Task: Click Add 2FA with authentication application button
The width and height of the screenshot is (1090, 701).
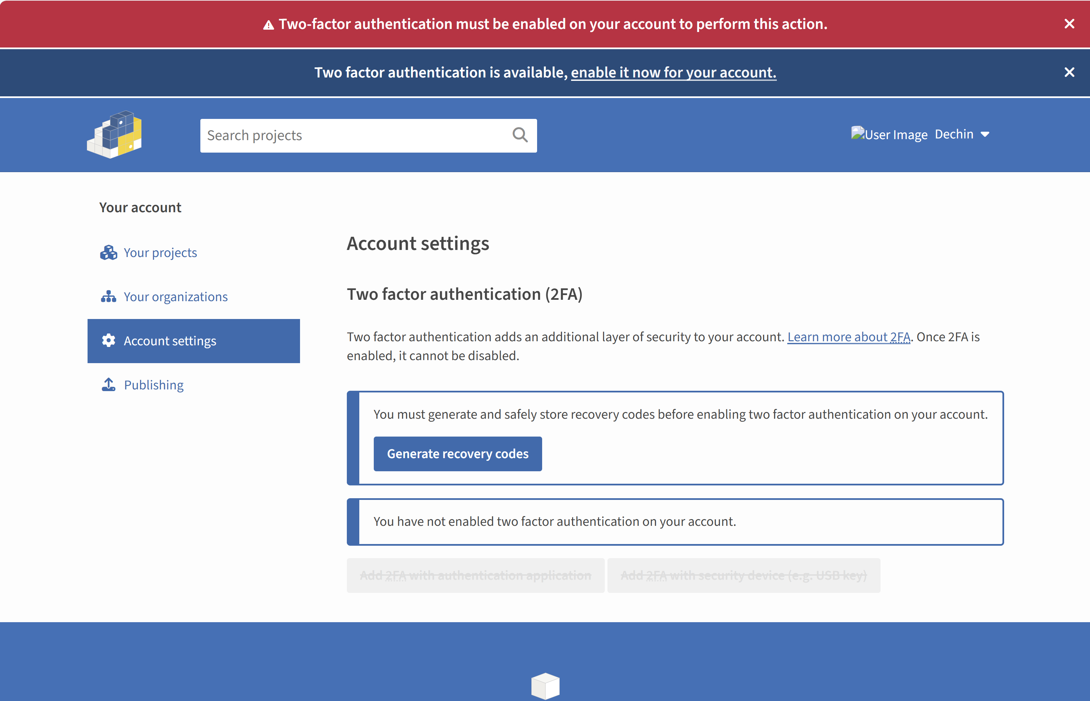Action: (475, 575)
